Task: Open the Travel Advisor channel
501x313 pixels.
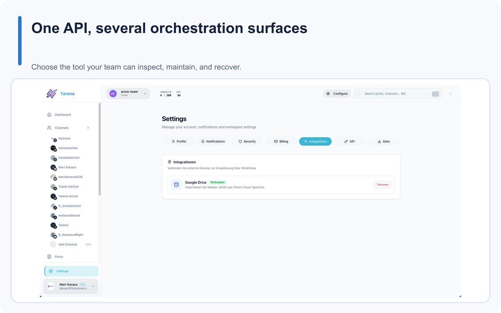Action: tap(69, 187)
